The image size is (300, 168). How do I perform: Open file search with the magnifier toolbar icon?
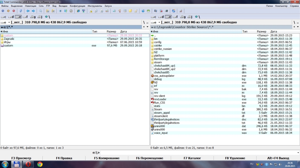(x=40, y=11)
